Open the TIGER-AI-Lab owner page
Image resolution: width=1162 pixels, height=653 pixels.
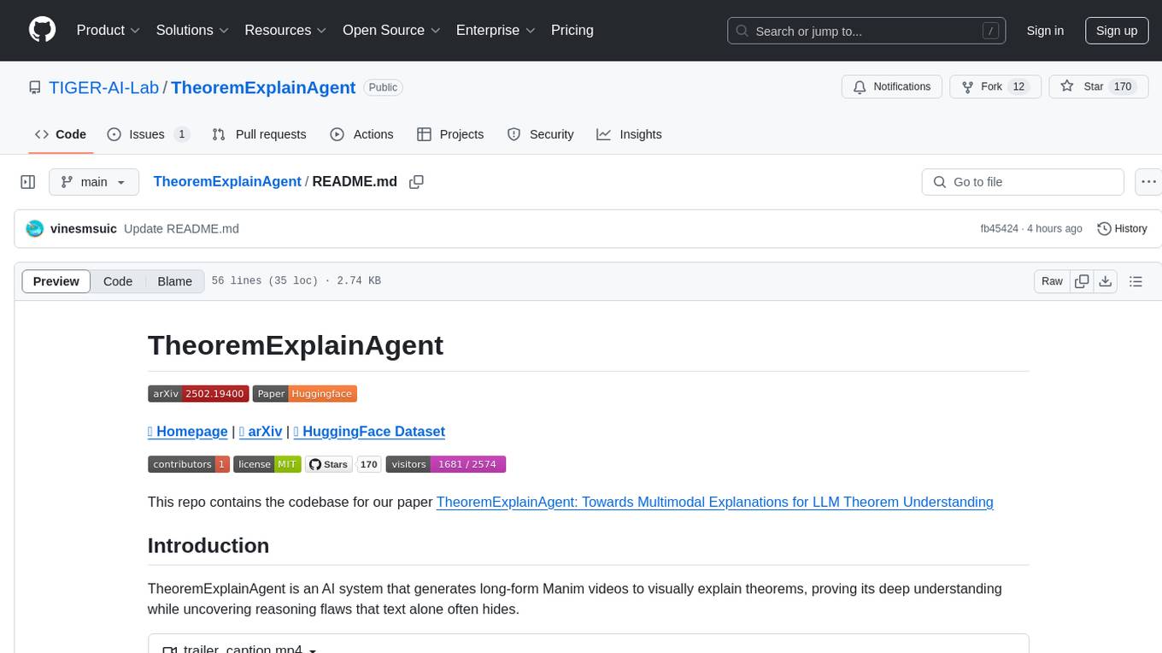[x=104, y=87]
